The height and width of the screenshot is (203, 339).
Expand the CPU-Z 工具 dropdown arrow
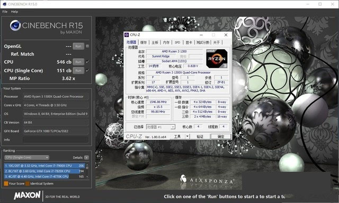(188, 136)
